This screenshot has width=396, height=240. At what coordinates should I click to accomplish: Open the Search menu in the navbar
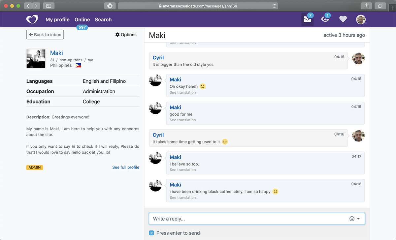click(103, 19)
